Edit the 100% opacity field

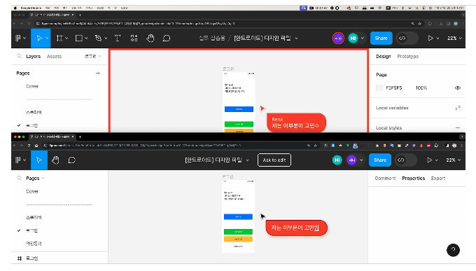point(421,88)
